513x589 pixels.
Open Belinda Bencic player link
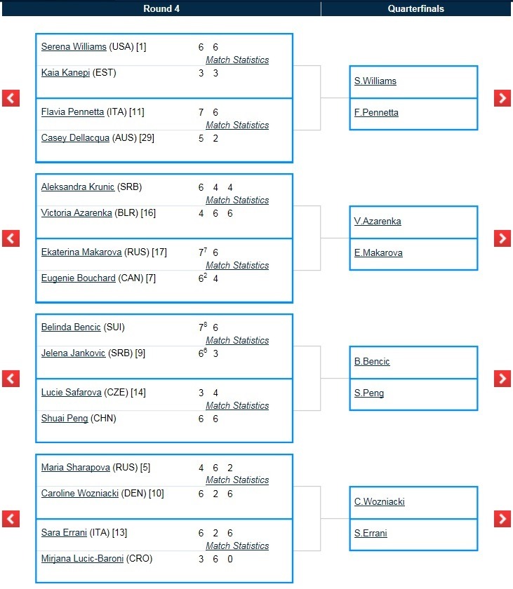(x=71, y=327)
